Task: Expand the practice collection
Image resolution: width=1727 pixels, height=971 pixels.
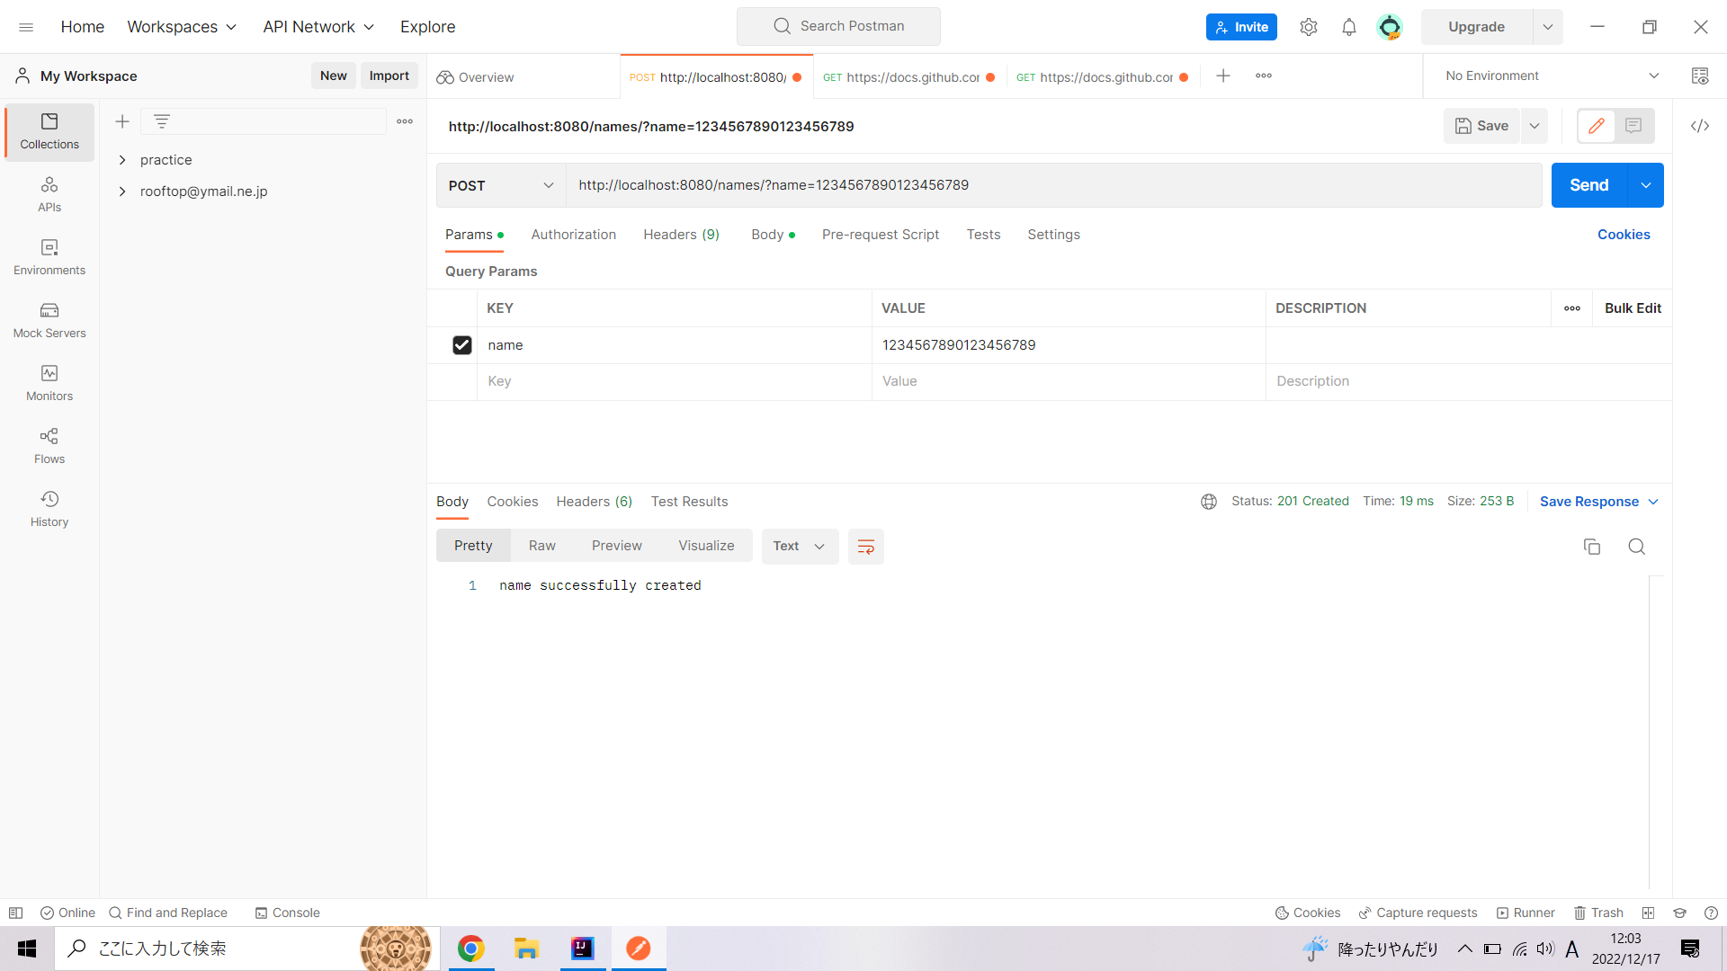Action: (x=122, y=160)
